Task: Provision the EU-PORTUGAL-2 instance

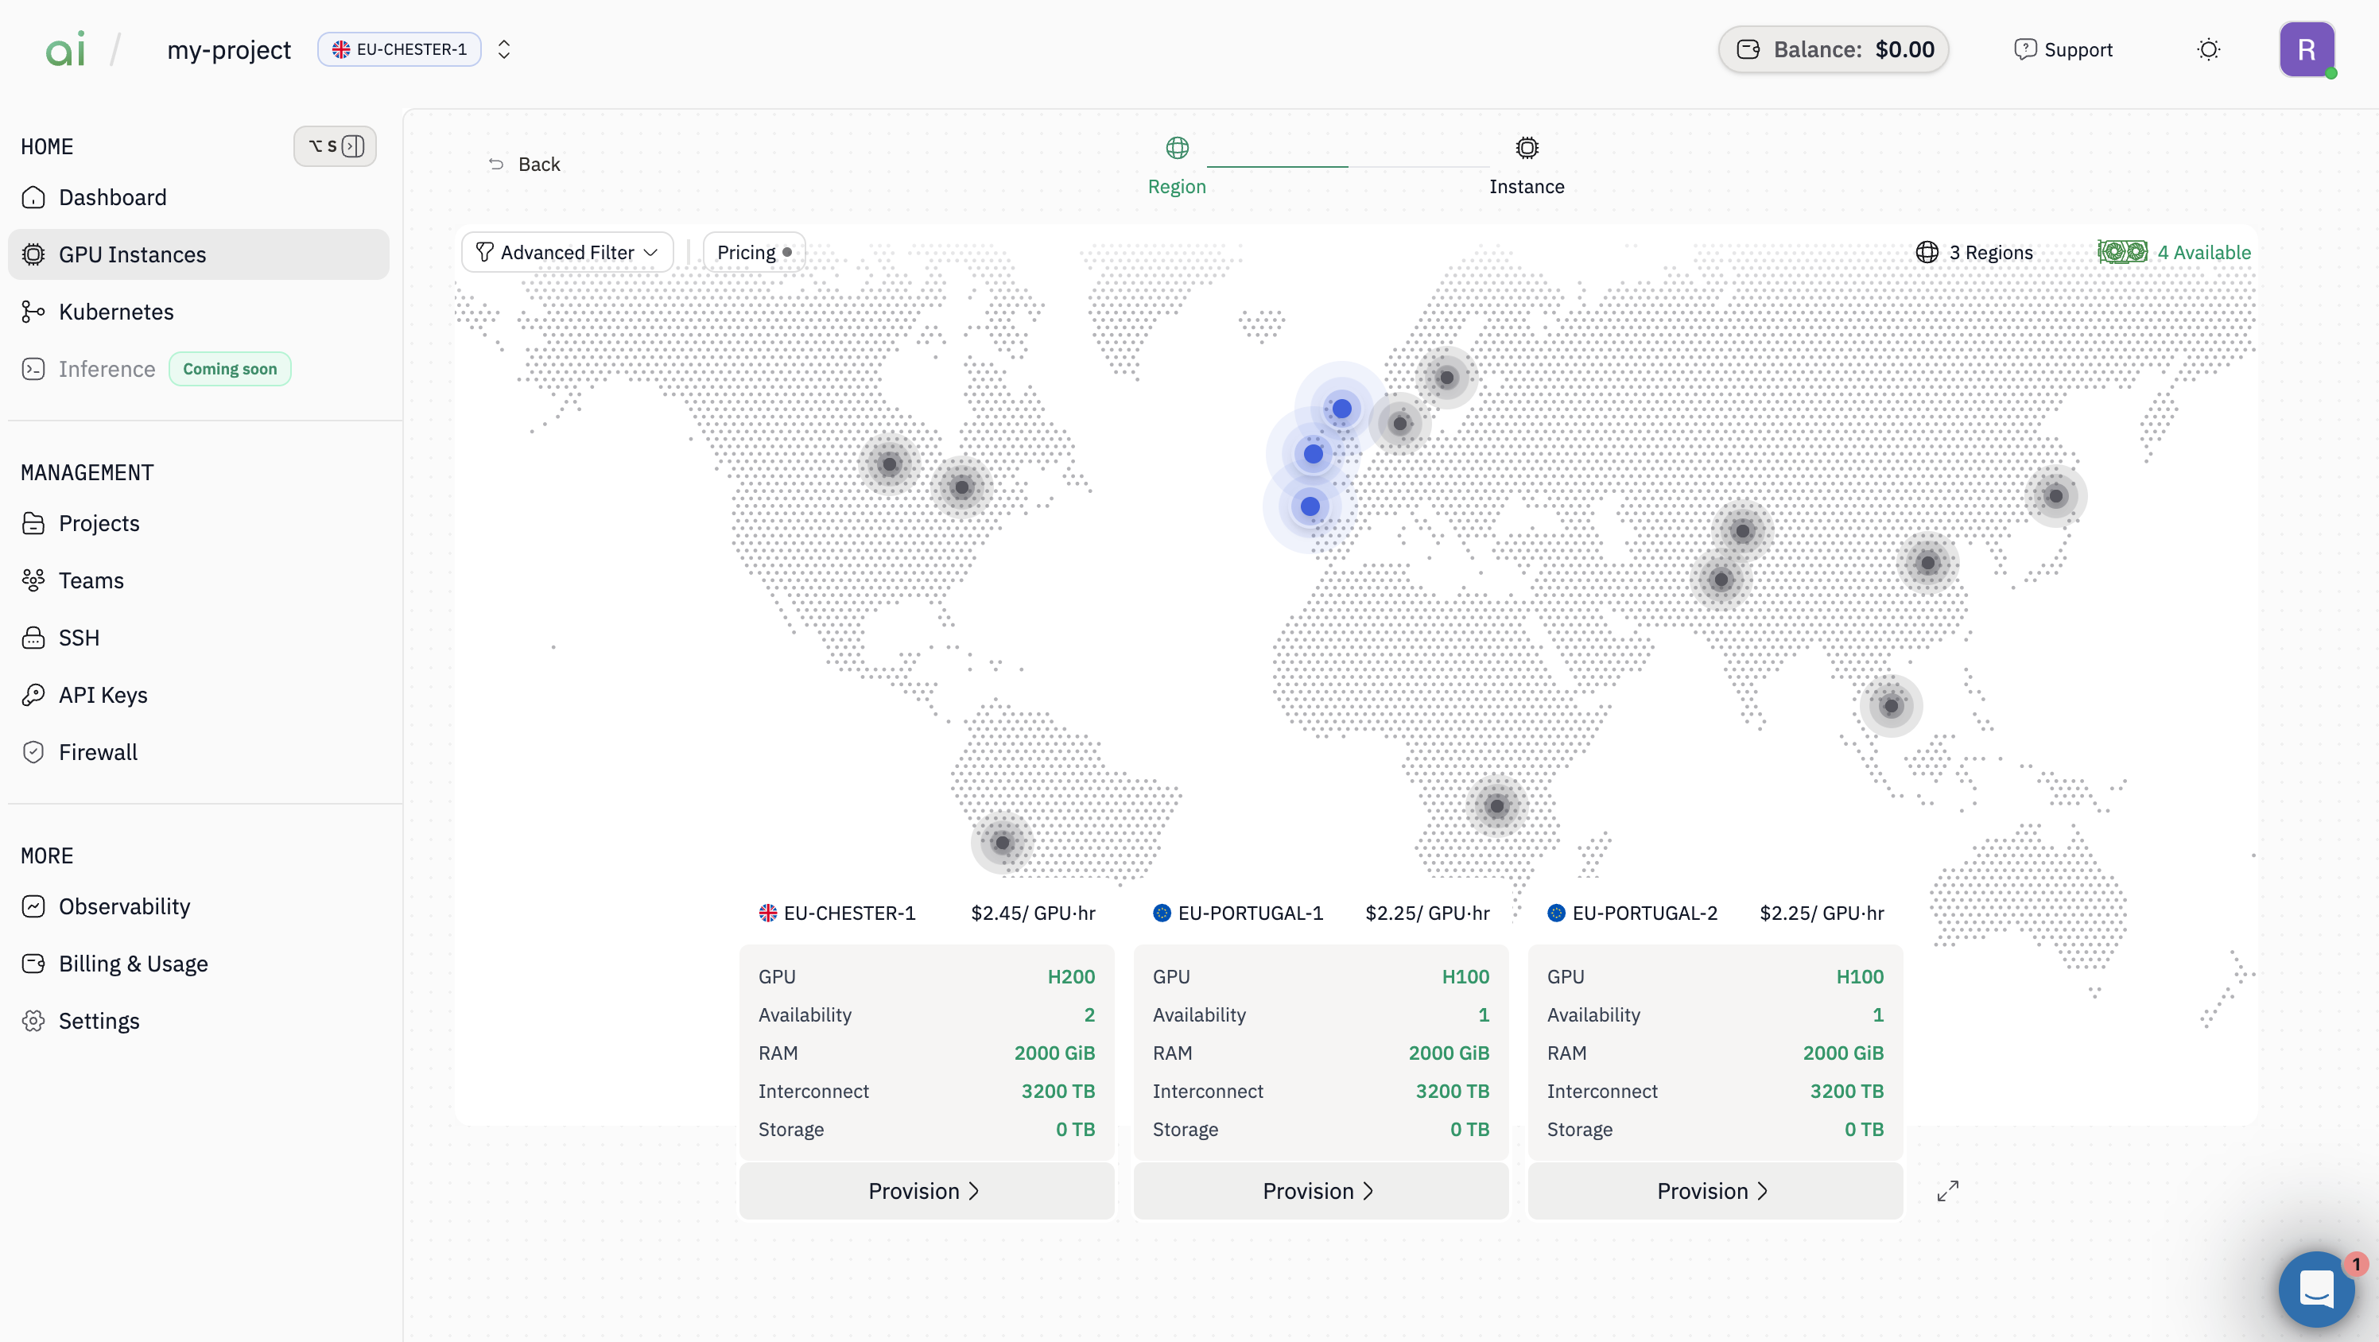Action: coord(1714,1190)
